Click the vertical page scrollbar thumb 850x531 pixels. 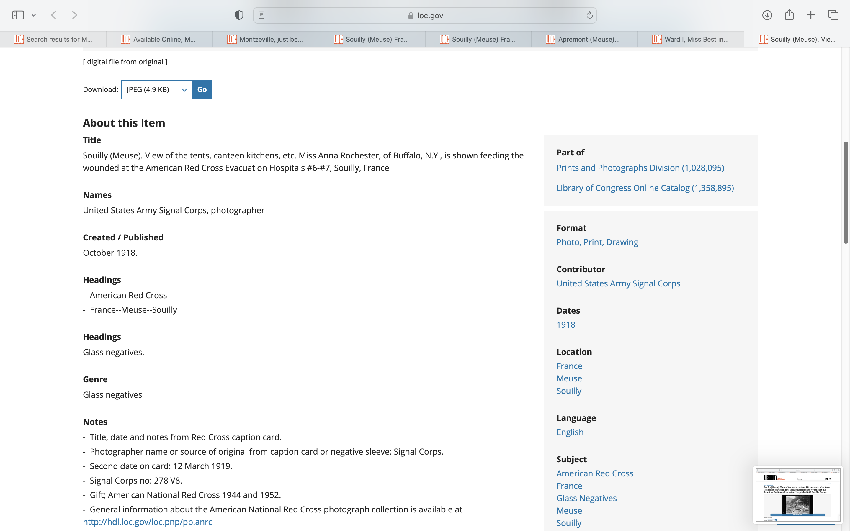[846, 192]
